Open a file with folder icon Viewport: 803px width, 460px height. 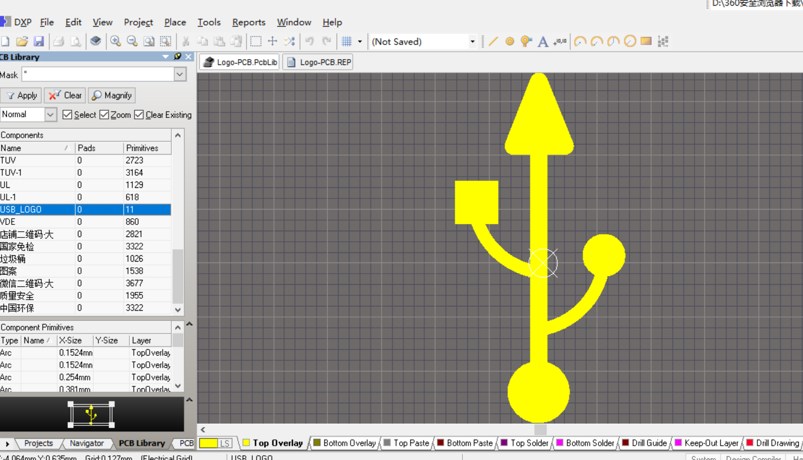(22, 41)
